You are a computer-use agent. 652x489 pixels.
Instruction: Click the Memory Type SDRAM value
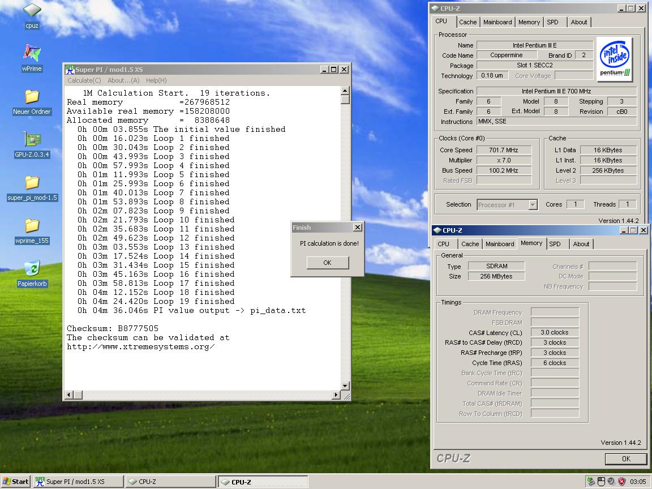click(496, 266)
